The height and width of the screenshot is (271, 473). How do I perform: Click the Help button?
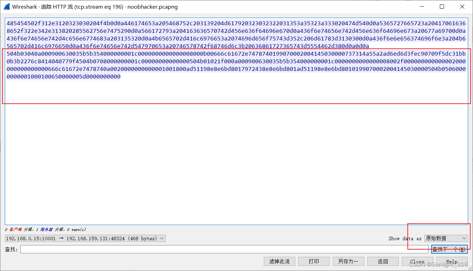pyautogui.click(x=452, y=261)
